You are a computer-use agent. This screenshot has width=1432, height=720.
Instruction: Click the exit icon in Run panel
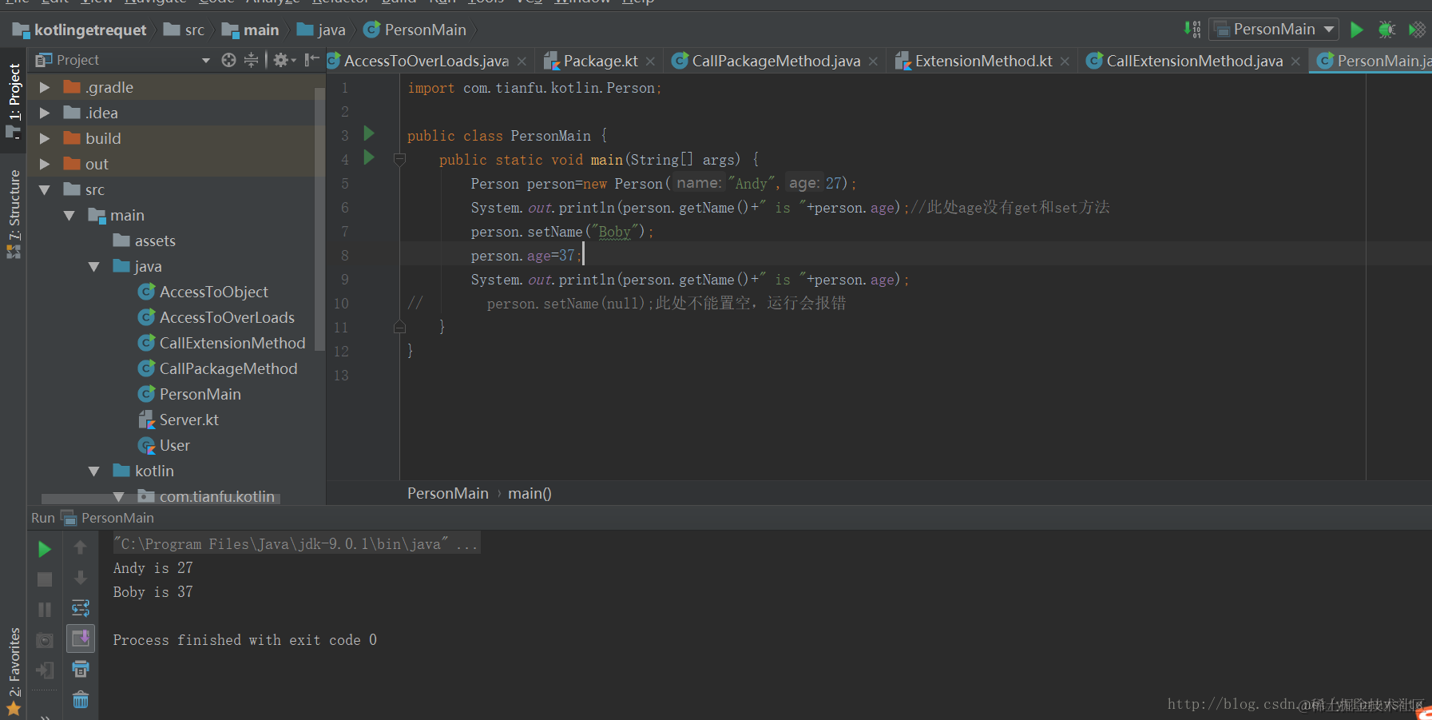[x=45, y=670]
